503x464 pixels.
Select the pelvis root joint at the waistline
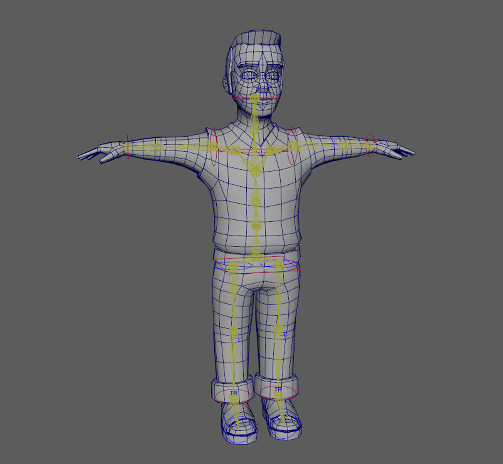256,257
